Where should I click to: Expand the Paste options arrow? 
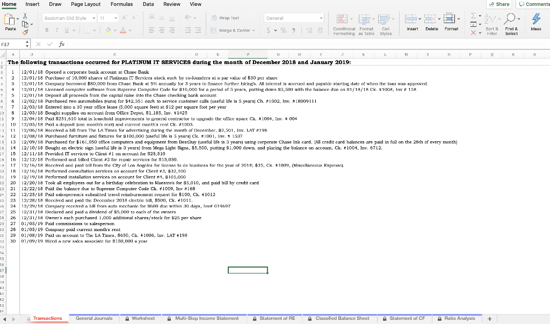(x=18, y=19)
